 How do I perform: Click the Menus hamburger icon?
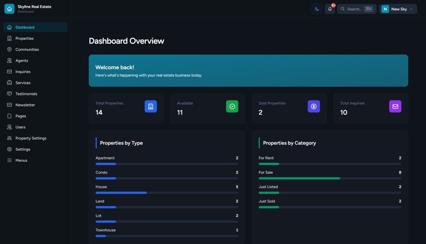[10, 160]
